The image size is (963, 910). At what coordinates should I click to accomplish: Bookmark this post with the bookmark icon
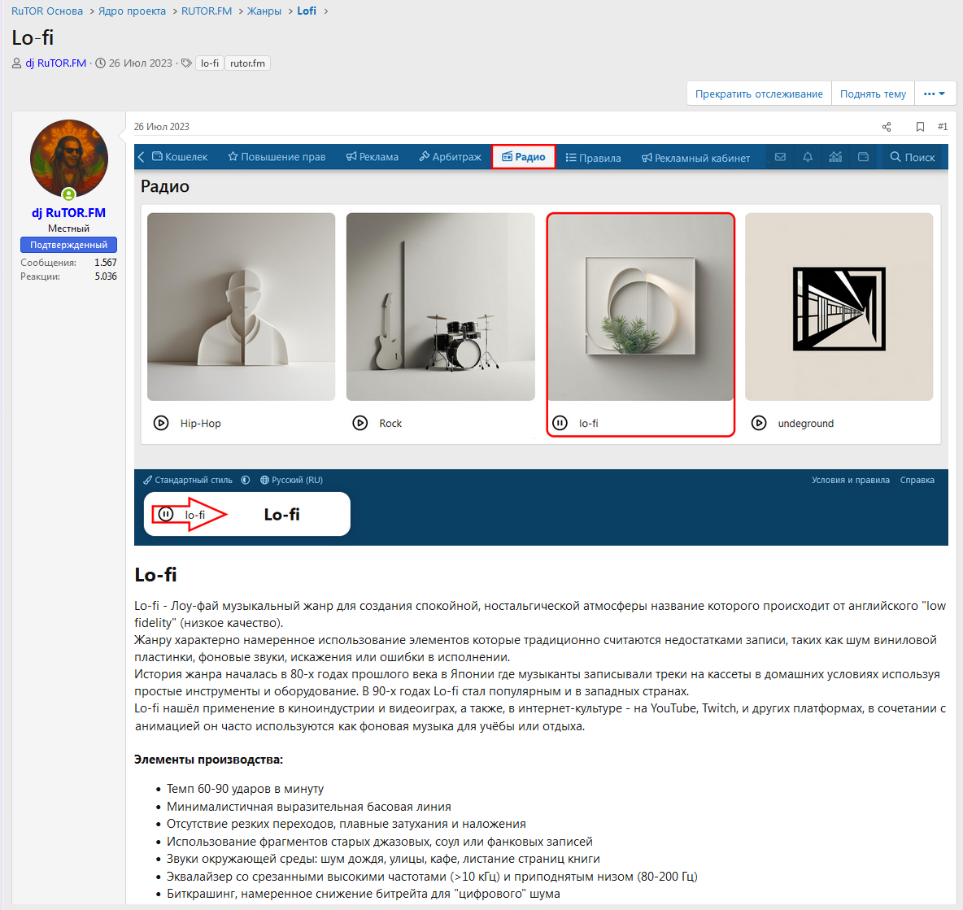click(x=920, y=127)
